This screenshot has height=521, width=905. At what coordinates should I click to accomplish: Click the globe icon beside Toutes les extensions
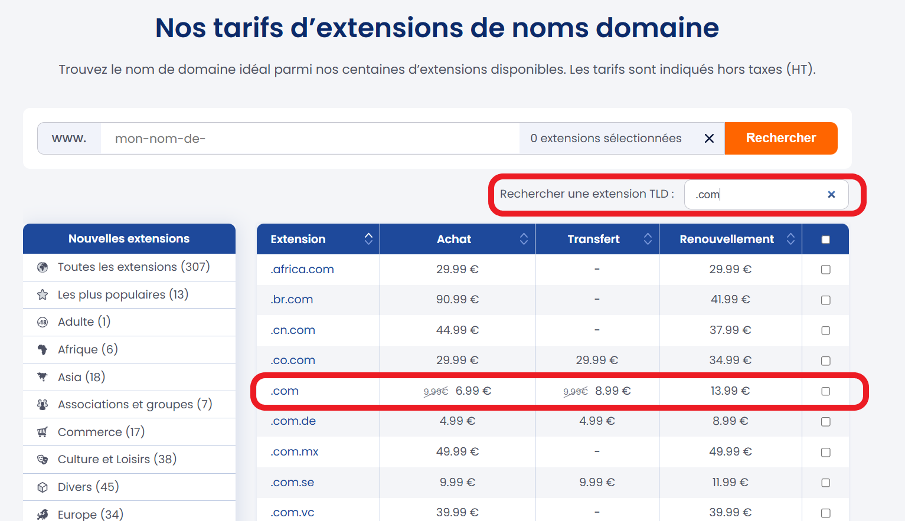pyautogui.click(x=42, y=267)
